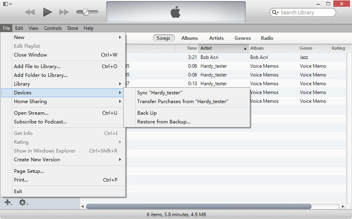352x219 pixels.
Task: Expand the New submenu
Action: pyautogui.click(x=63, y=37)
